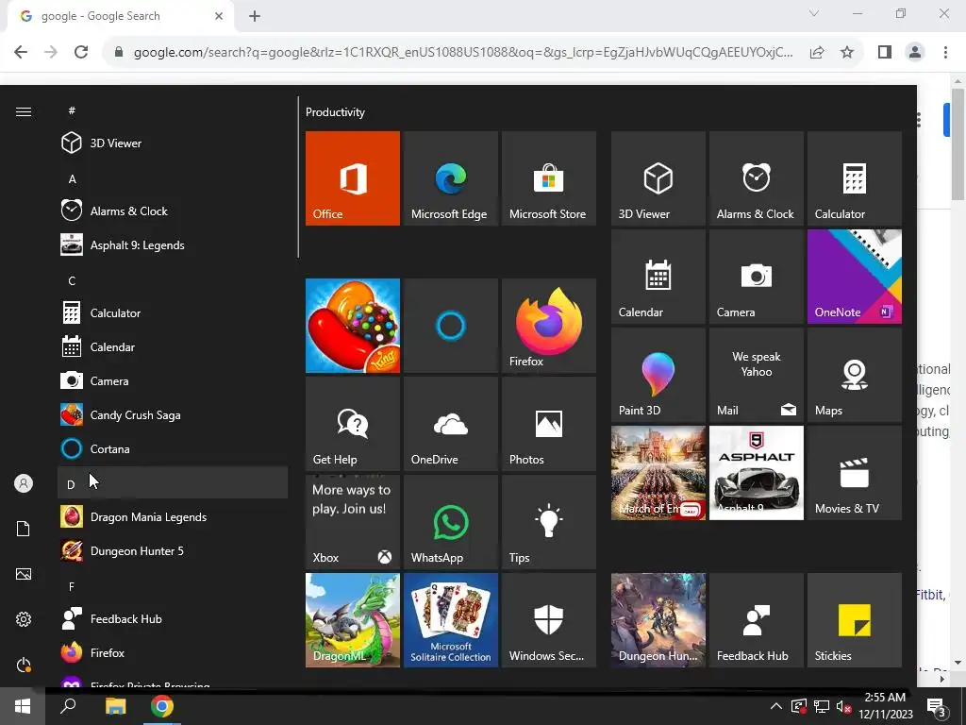Open File Explorer from taskbar

[x=115, y=706]
